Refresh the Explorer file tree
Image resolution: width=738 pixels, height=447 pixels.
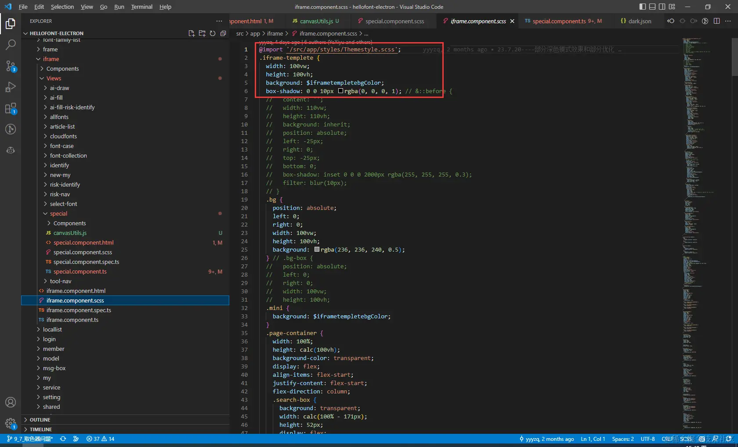click(x=213, y=33)
